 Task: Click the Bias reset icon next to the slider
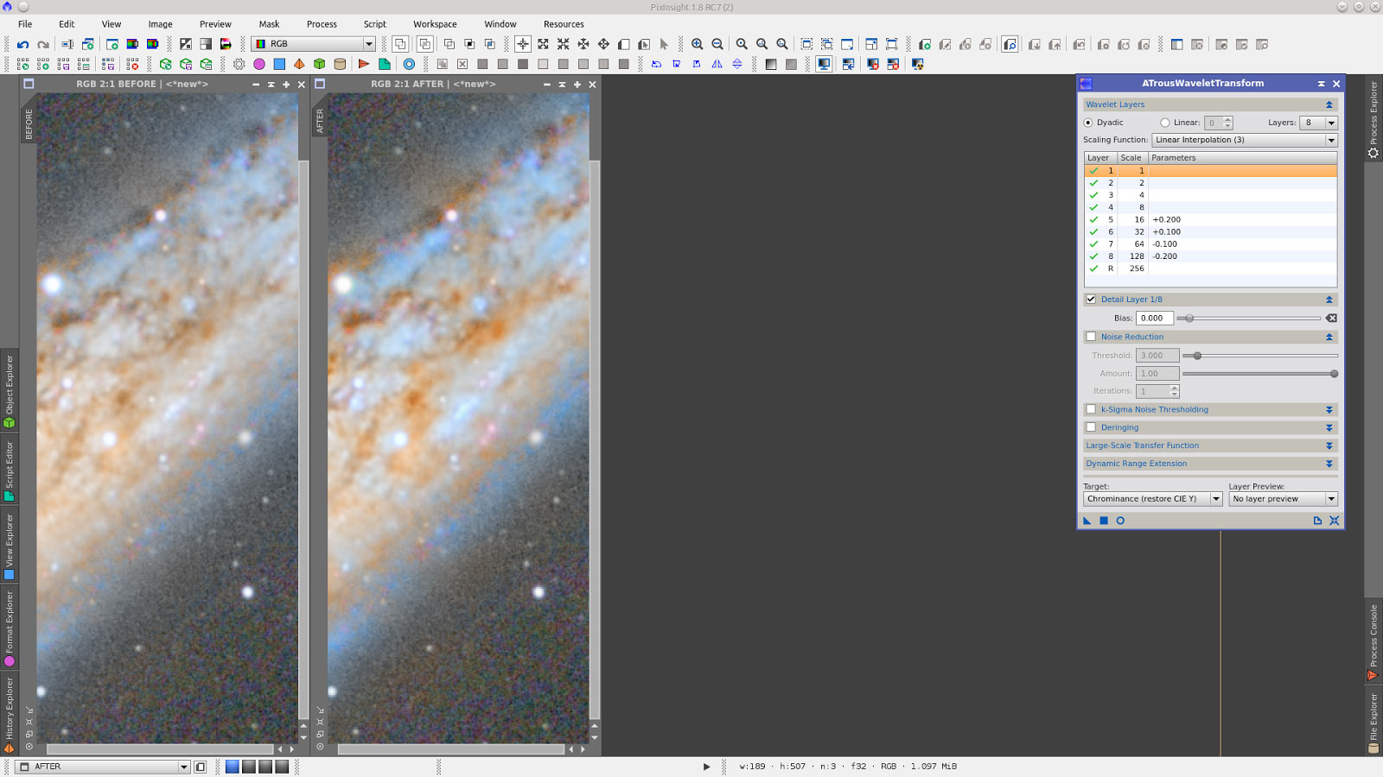pyautogui.click(x=1332, y=318)
